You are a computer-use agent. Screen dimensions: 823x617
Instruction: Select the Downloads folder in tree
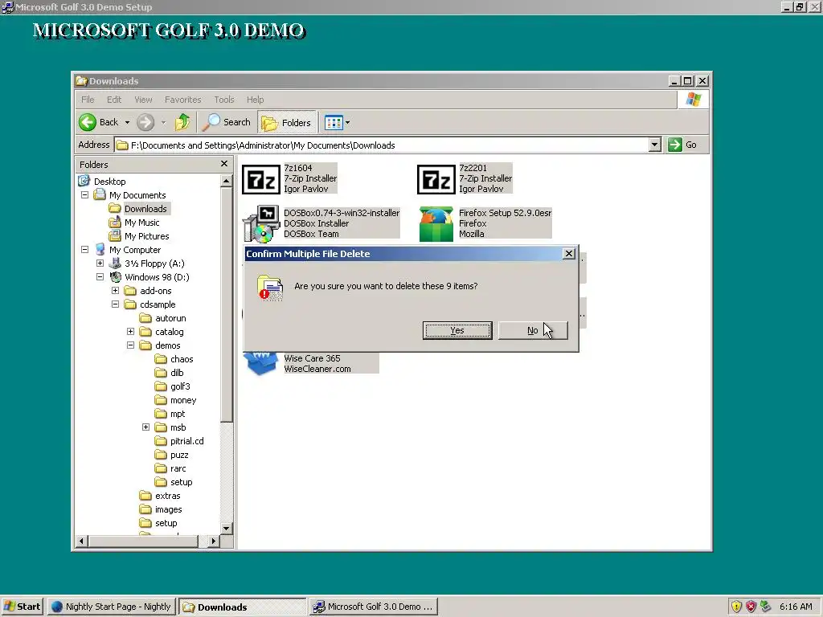[139, 208]
